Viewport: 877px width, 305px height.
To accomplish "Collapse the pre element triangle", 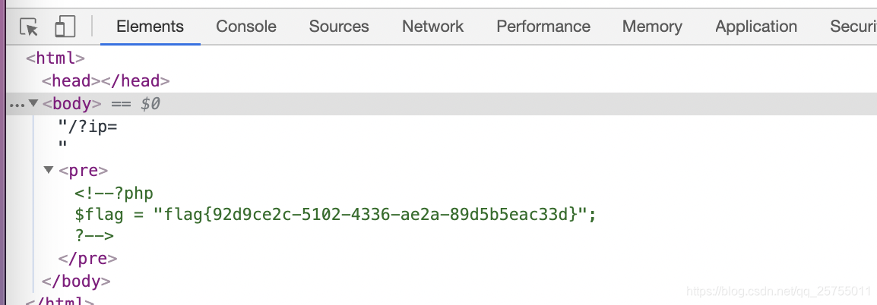I will 49,169.
